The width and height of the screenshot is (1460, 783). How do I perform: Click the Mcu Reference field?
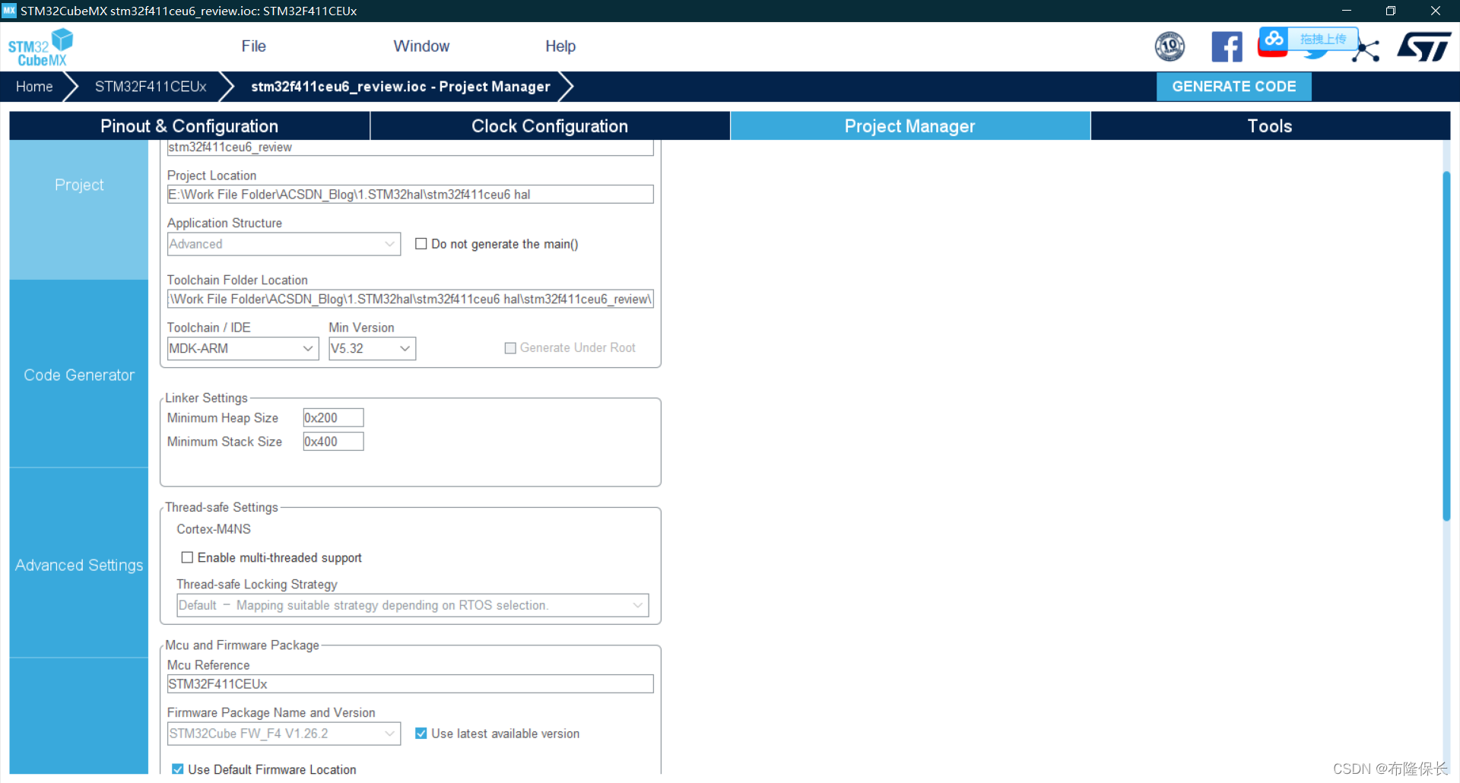410,684
